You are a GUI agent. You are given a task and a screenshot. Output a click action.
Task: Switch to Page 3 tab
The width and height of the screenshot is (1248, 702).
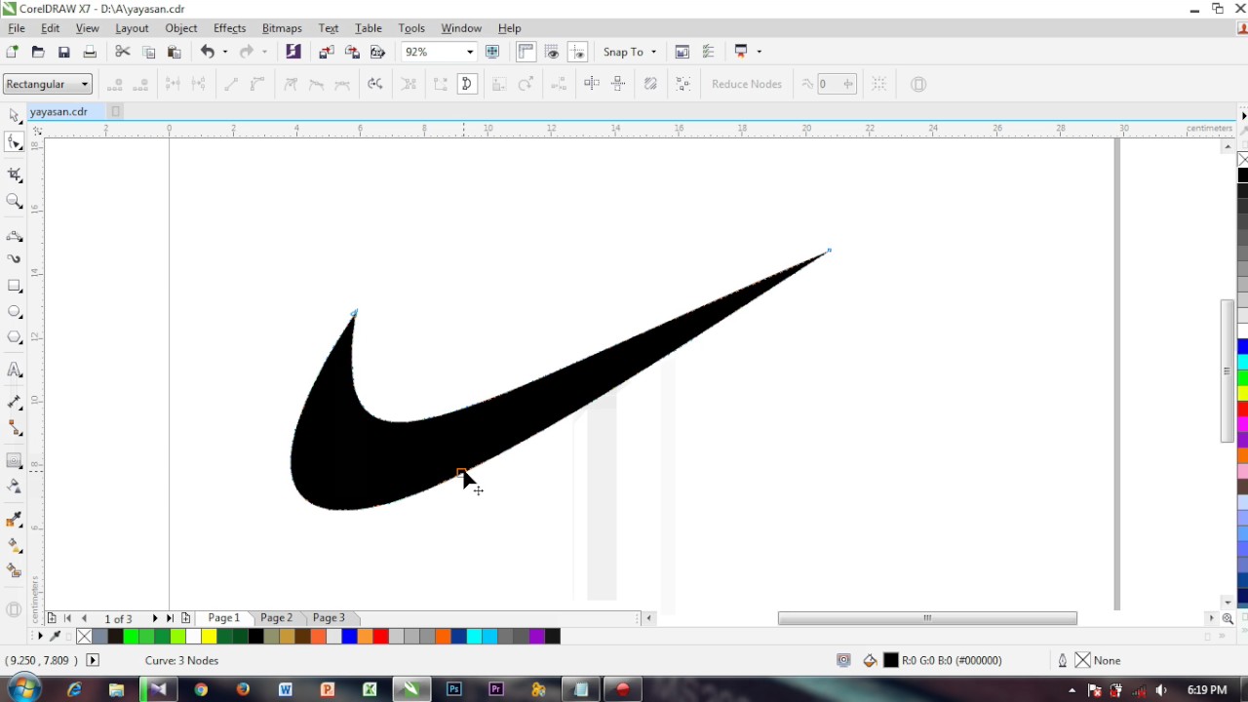point(329,617)
